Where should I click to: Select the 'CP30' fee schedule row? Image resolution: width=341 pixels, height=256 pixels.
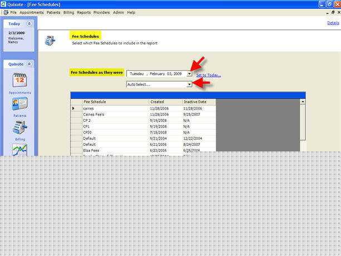[144, 132]
